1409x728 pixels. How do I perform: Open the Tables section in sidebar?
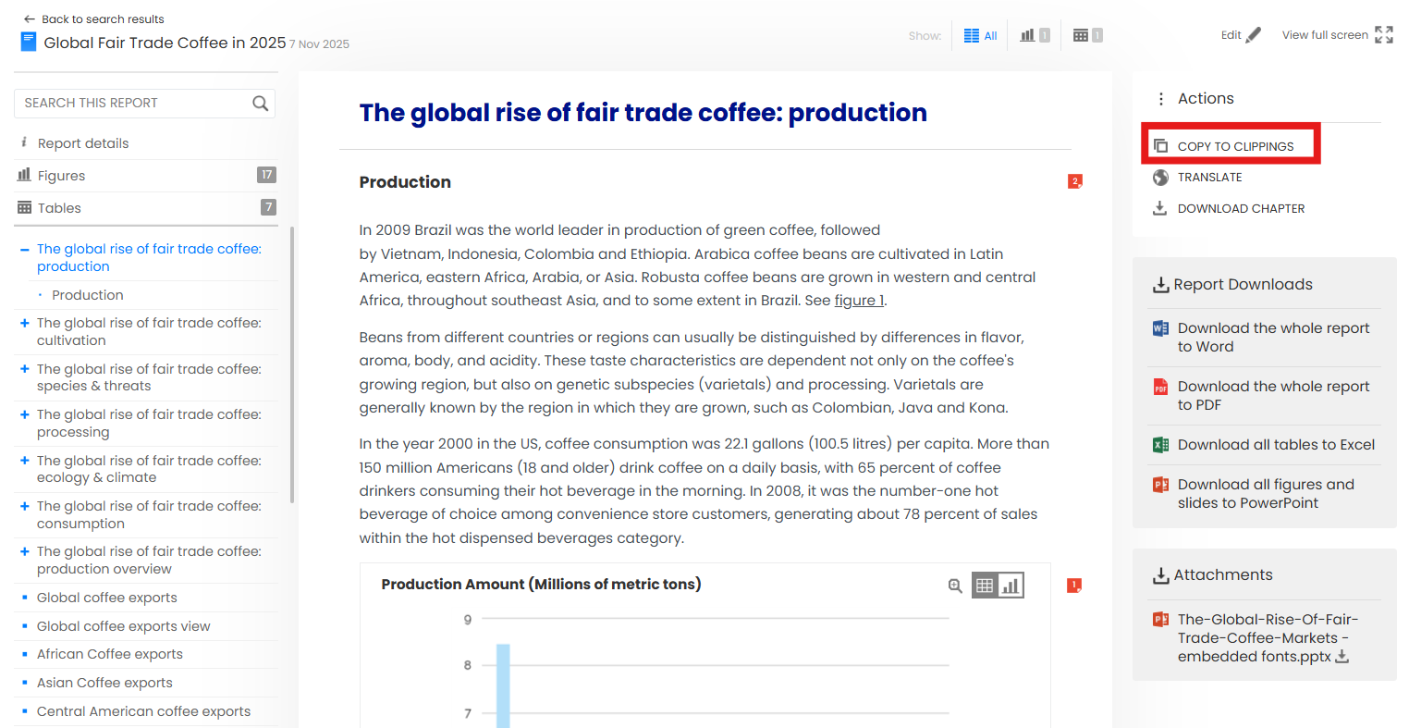(x=59, y=208)
